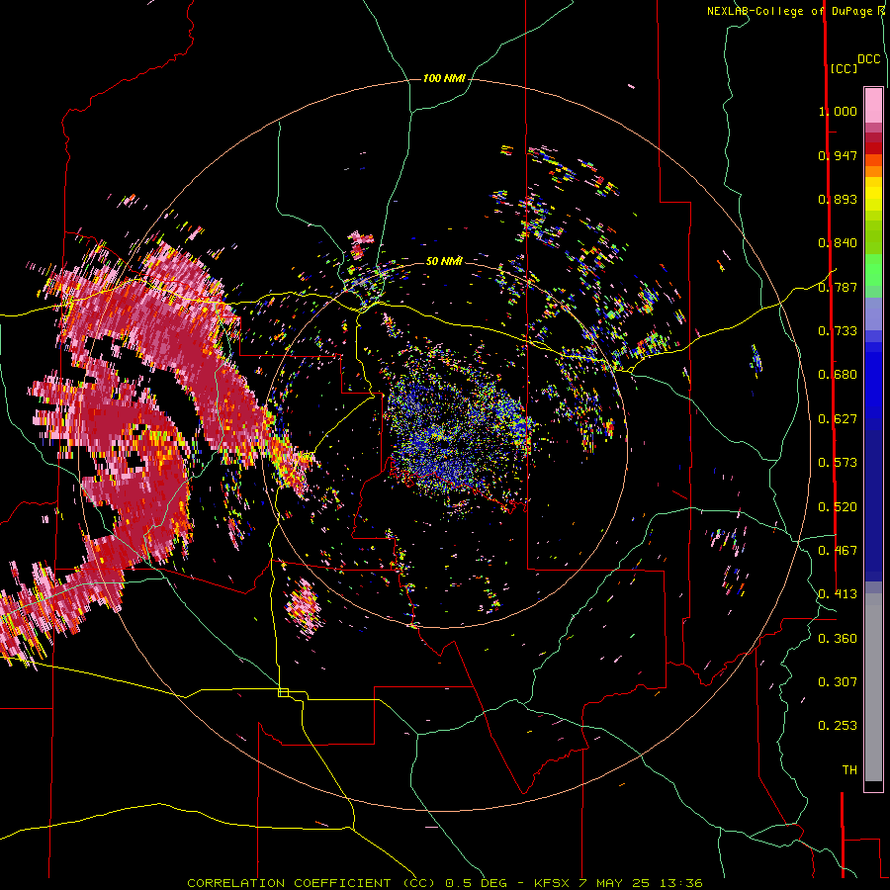
Task: Click "0.5 DEG" elevation in bottom caption
Action: coord(476,883)
